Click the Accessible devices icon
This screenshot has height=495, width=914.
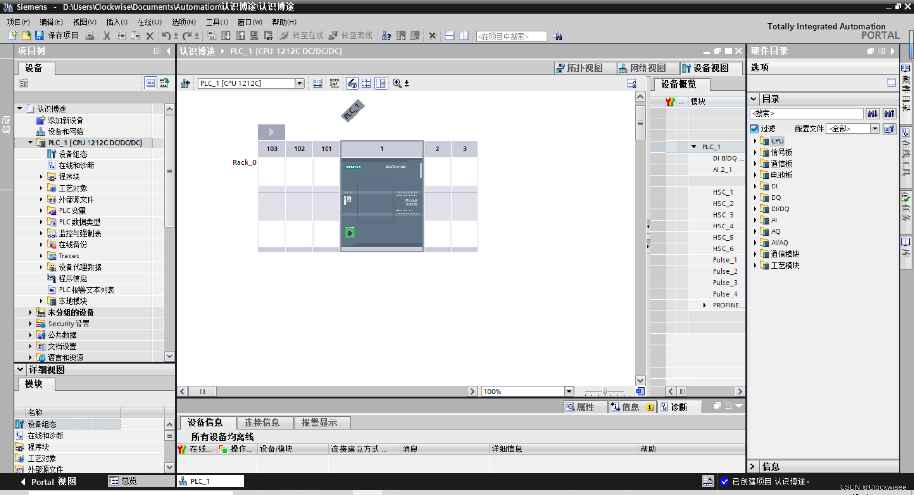click(387, 36)
